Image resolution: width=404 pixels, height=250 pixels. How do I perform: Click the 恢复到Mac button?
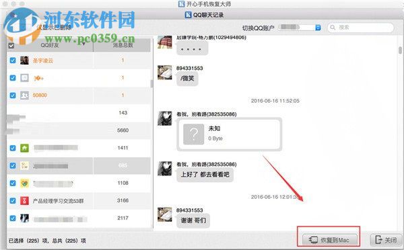point(329,240)
